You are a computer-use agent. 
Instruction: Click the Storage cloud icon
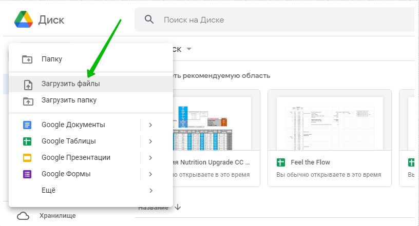pyautogui.click(x=23, y=216)
